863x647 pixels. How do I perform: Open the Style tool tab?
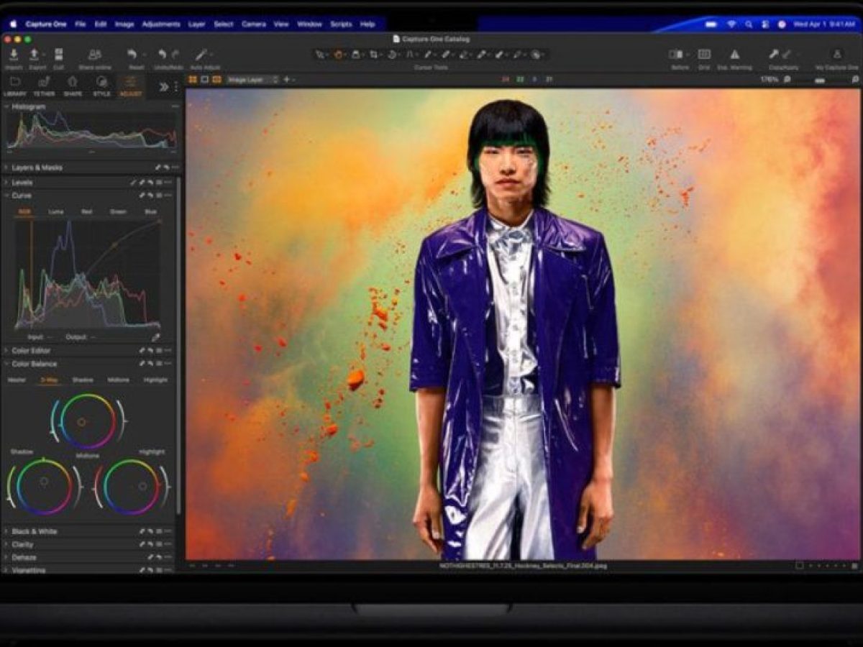pos(101,85)
